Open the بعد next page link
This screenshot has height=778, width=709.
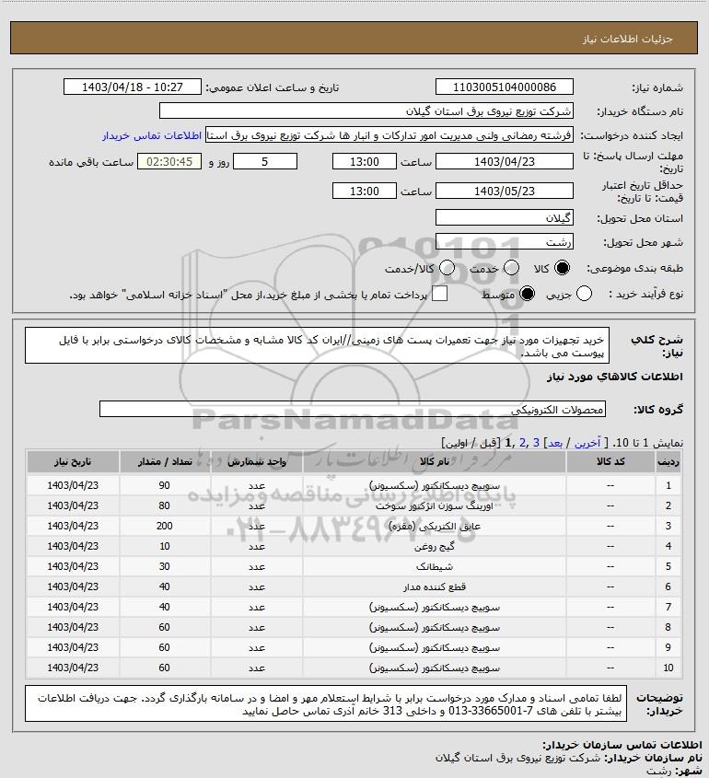click(555, 443)
